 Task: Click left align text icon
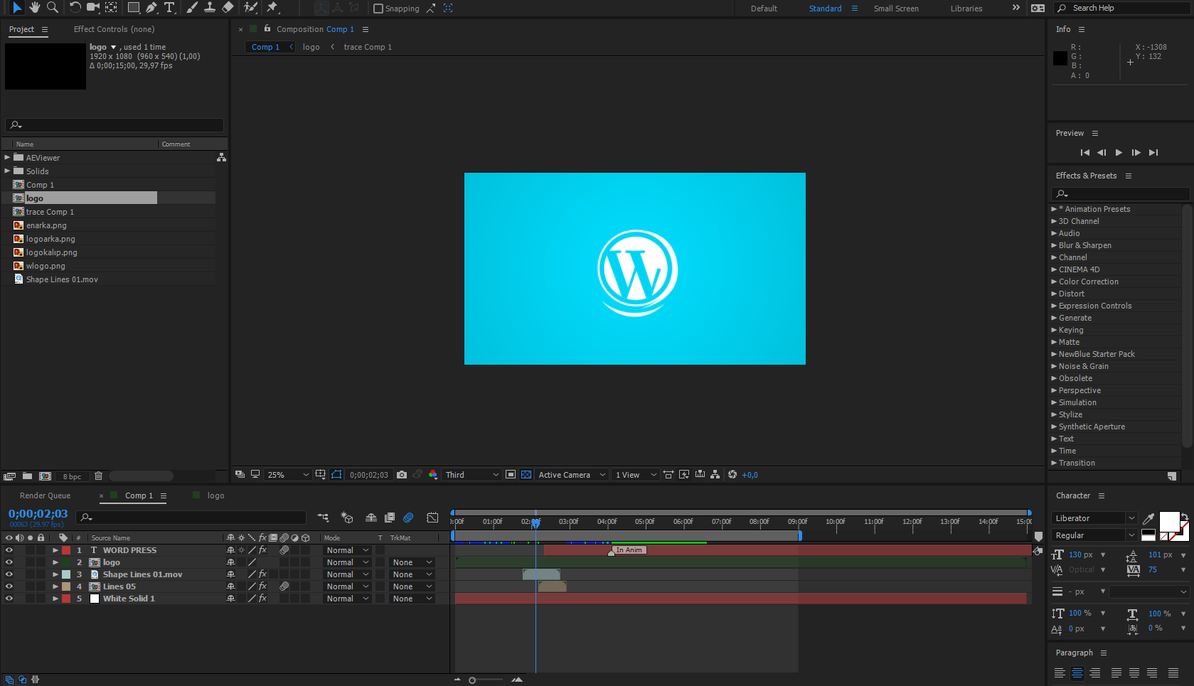tap(1060, 672)
